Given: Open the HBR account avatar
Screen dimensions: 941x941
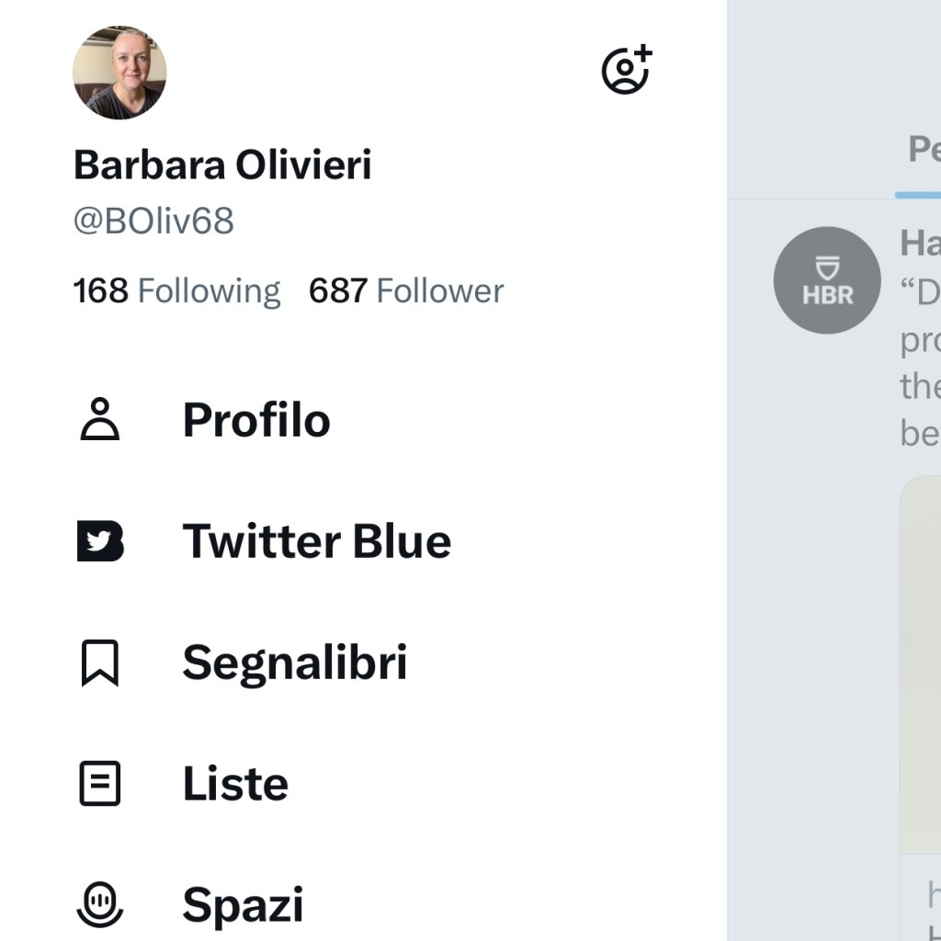Looking at the screenshot, I should (x=827, y=280).
